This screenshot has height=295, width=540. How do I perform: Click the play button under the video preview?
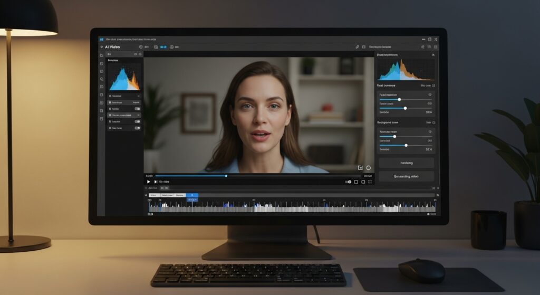148,182
